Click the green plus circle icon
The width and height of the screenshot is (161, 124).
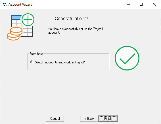pyautogui.click(x=28, y=20)
